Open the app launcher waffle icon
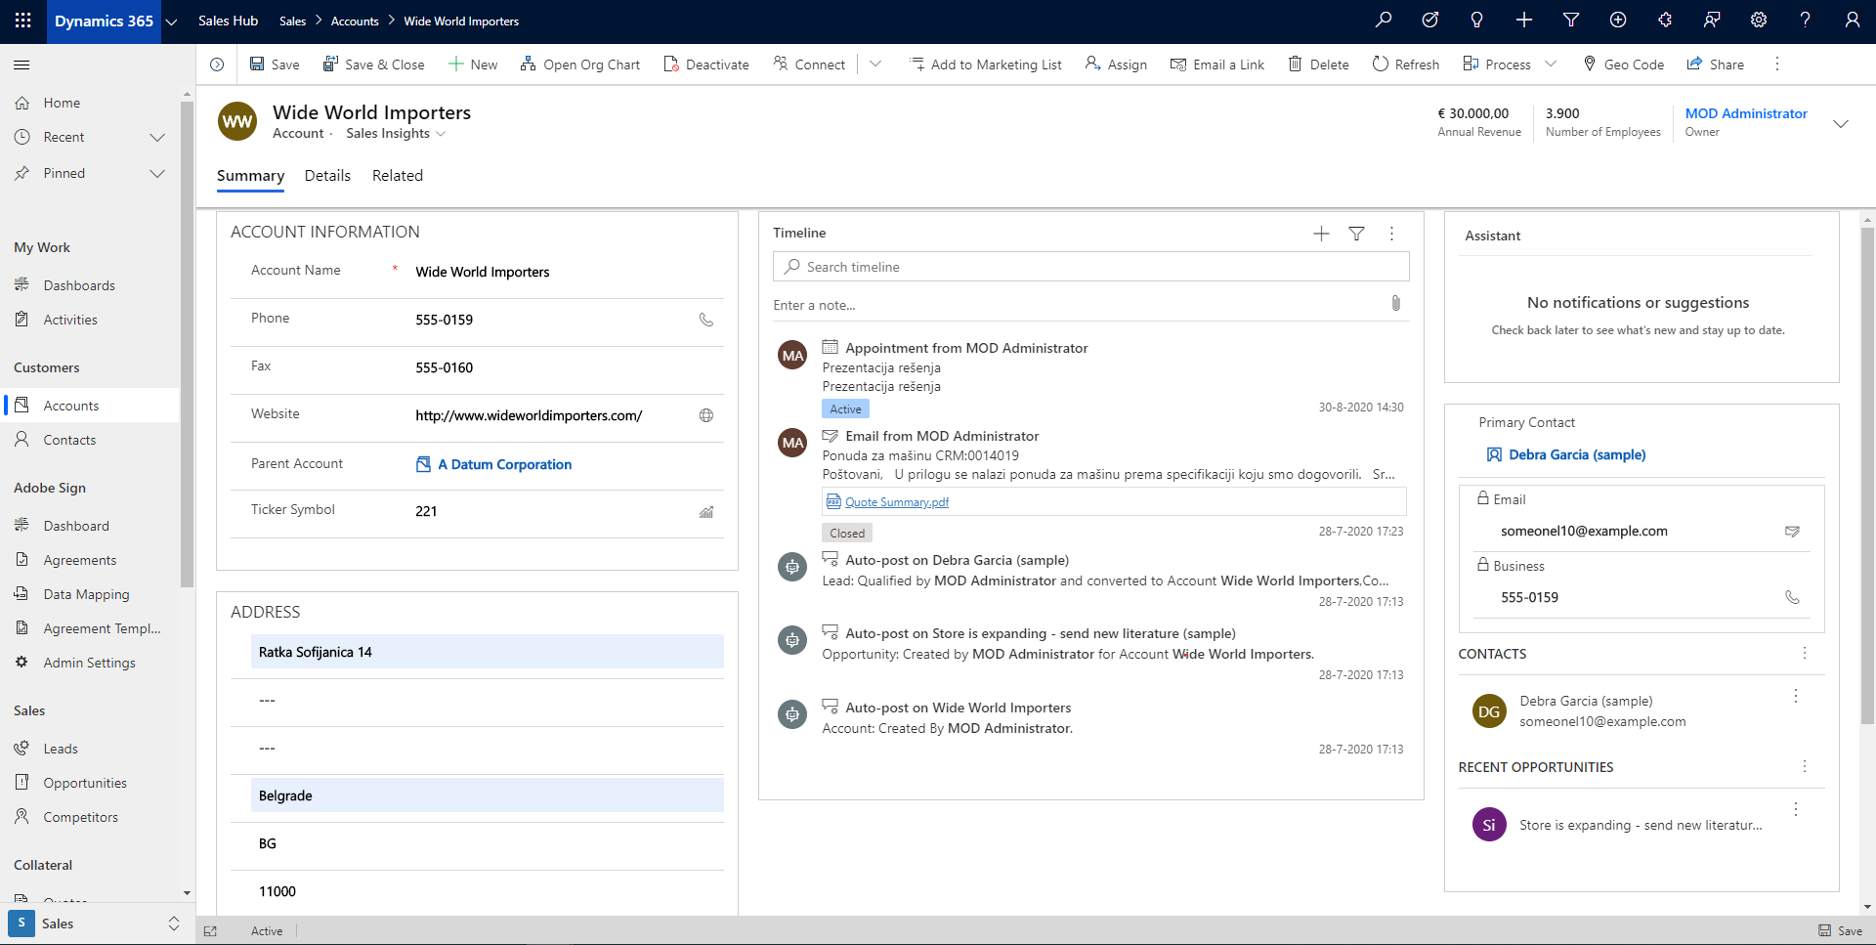Screen dimensions: 1876x945 tap(23, 21)
